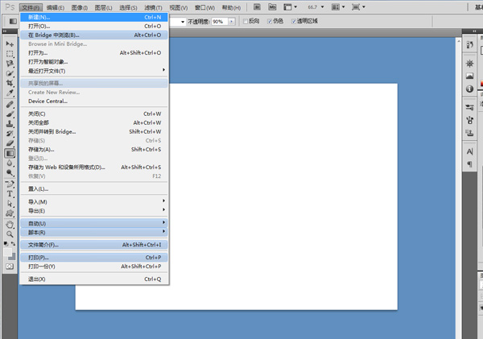Open the 窗口(W) menu
Image resolution: width=483 pixels, height=339 pixels.
coord(204,7)
